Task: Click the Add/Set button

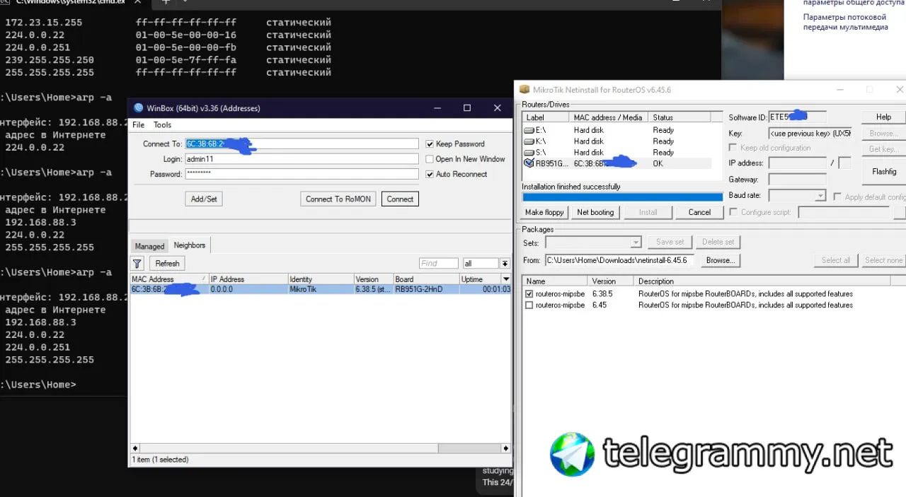Action: pos(204,199)
